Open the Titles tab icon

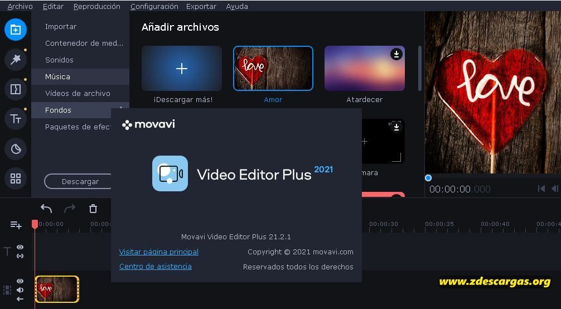16,119
